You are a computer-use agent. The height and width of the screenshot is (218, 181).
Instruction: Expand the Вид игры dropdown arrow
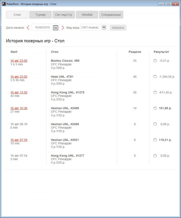[104, 27]
